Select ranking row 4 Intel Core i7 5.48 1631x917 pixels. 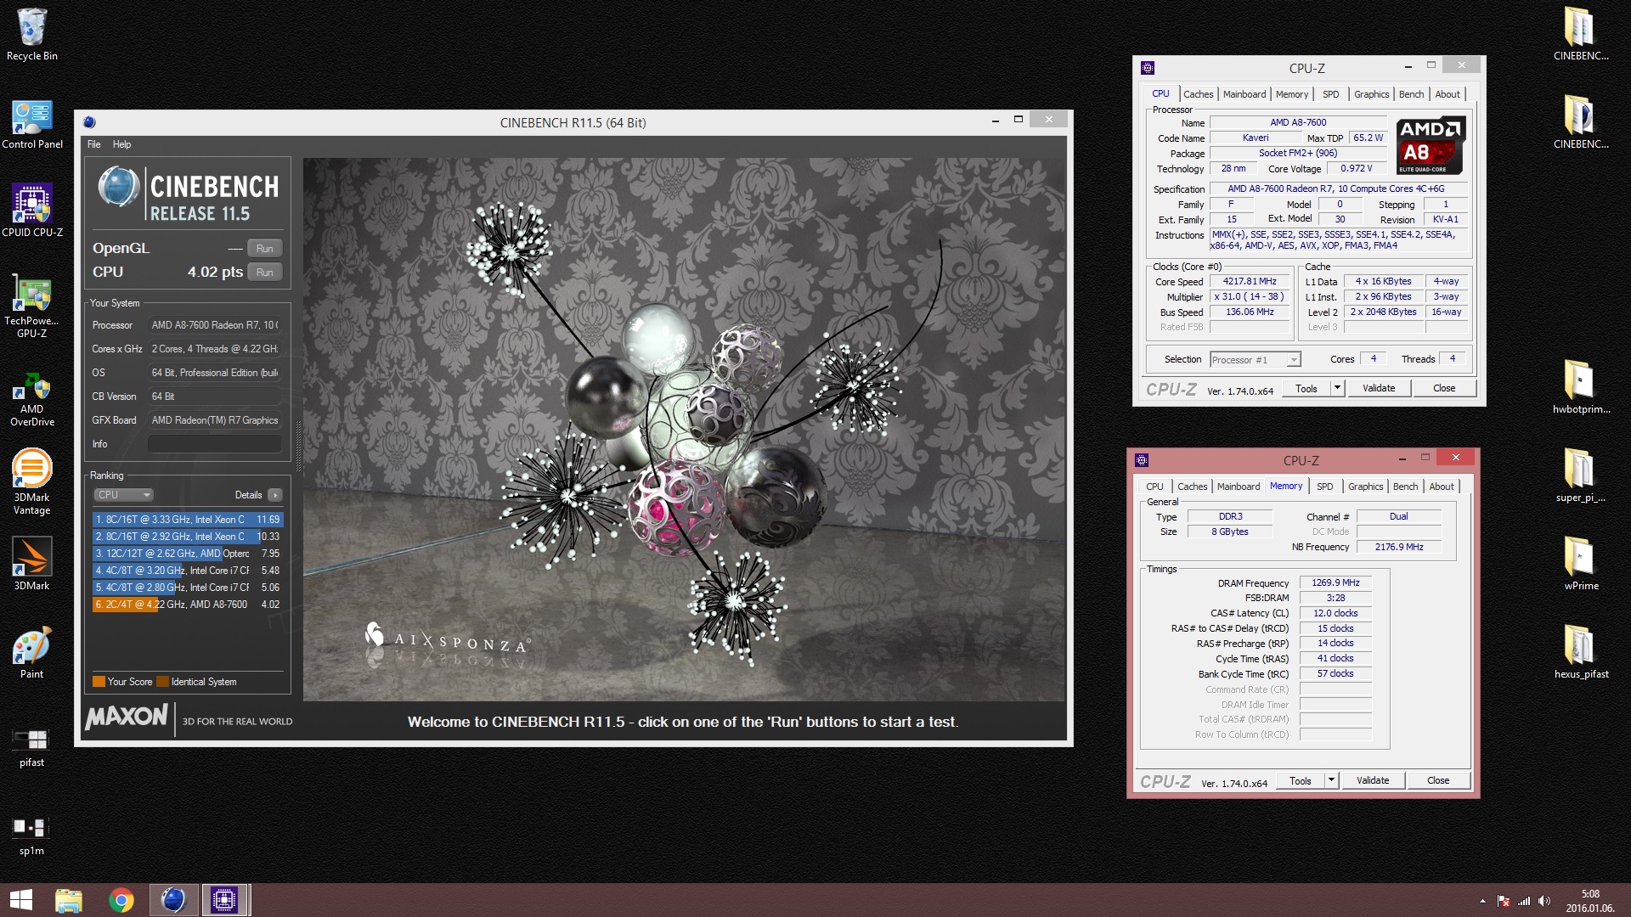187,571
